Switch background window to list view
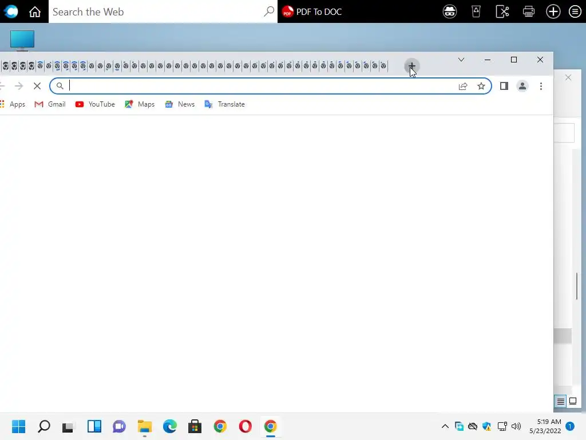 (x=561, y=402)
